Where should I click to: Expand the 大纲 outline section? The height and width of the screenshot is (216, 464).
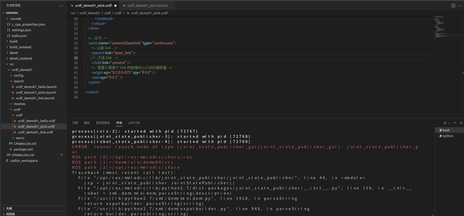(34, 208)
